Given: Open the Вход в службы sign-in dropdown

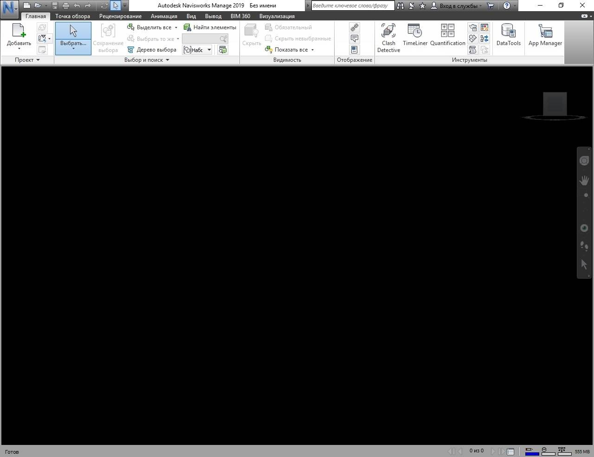Looking at the screenshot, I should pyautogui.click(x=456, y=6).
